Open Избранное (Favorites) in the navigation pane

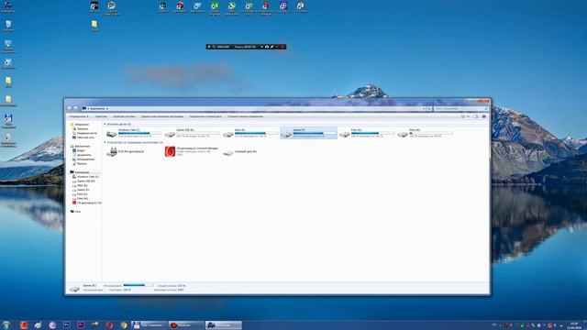click(82, 125)
